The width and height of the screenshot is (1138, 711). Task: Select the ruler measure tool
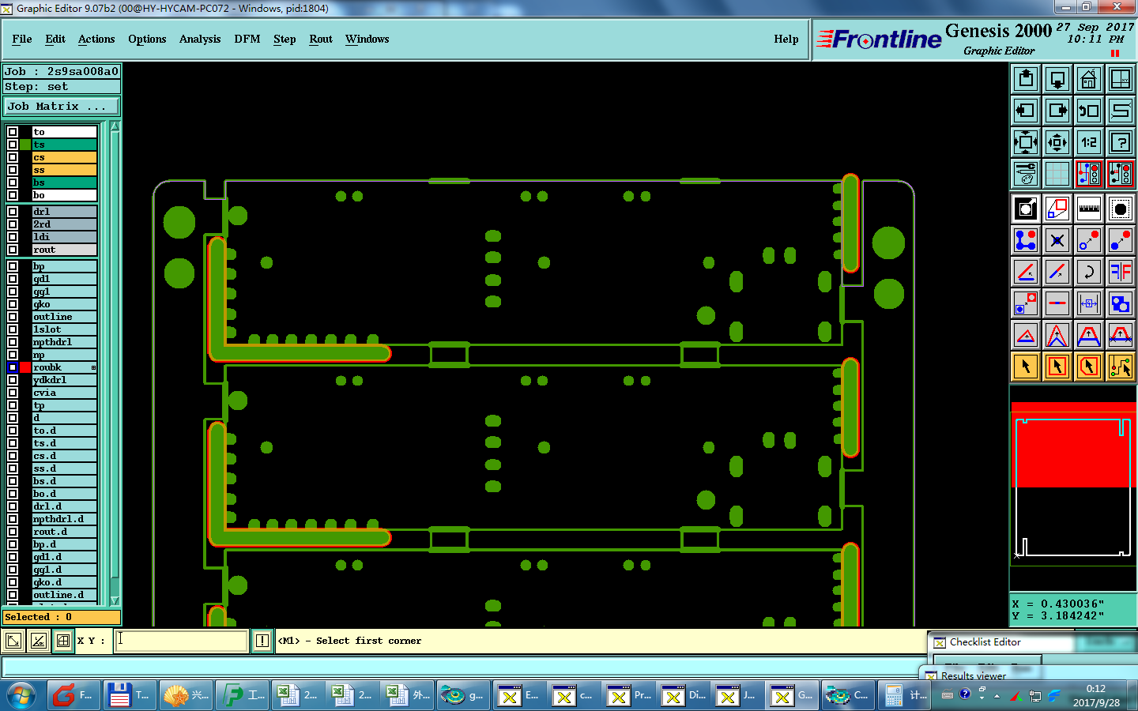point(1089,209)
